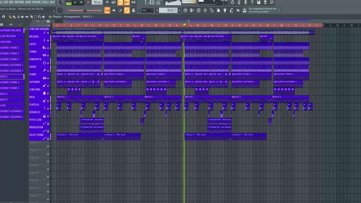The width and height of the screenshot is (361, 203).
Task: Click the undo history icon
Action: pos(232,3)
